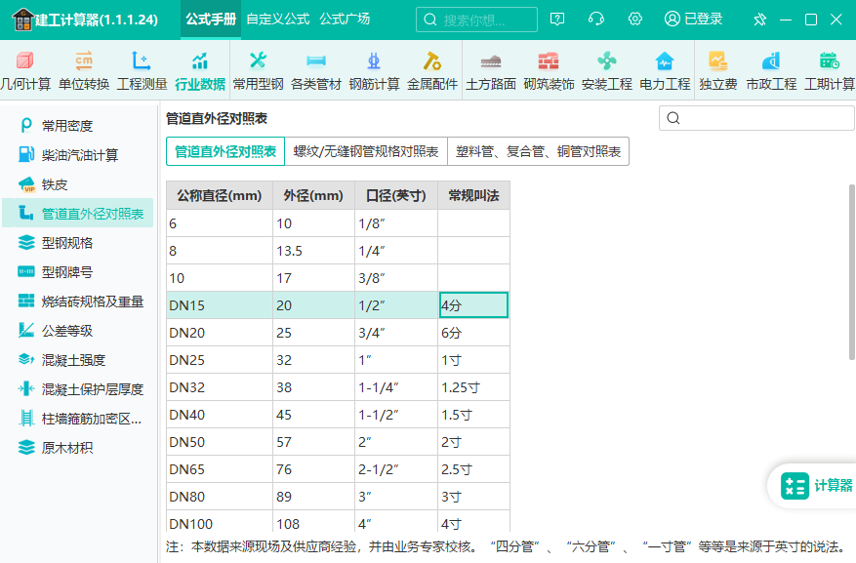The image size is (856, 563).
Task: Open 各类管材 pipe materials tool
Action: (x=316, y=71)
